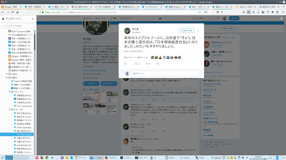Switch to the 産経ニュース tab
The image size is (286, 160).
222,7
